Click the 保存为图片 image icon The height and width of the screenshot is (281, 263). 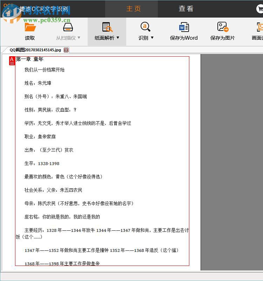(223, 27)
